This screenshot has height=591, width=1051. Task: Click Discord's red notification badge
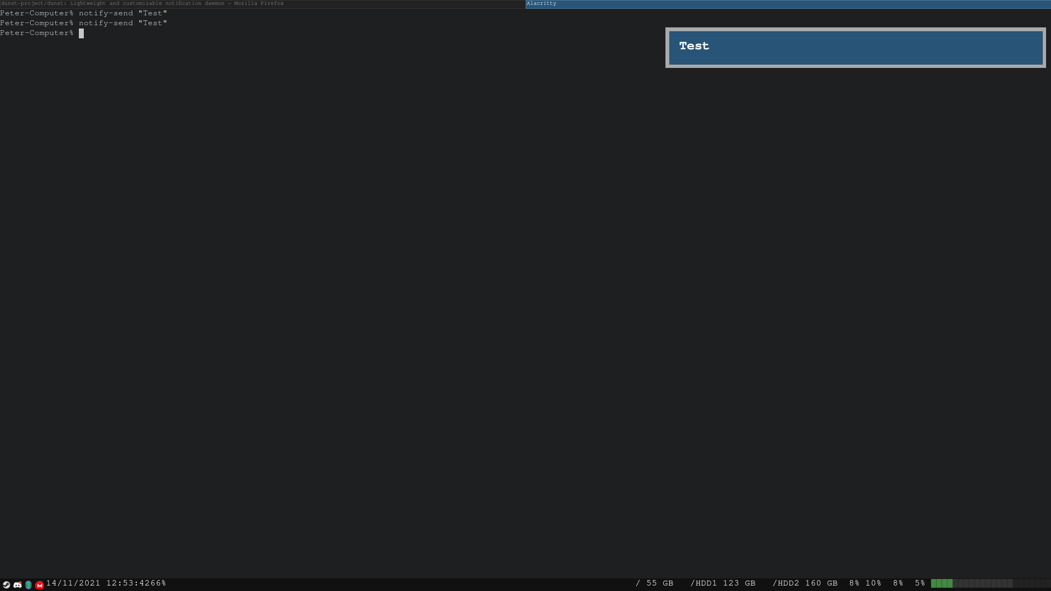[20, 582]
